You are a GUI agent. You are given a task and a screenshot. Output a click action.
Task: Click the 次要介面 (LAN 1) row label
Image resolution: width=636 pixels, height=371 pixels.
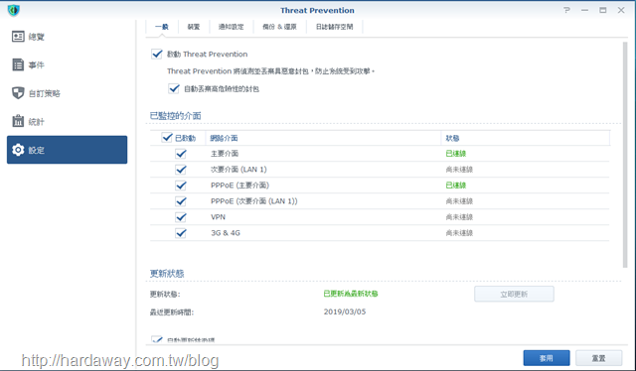tap(238, 170)
